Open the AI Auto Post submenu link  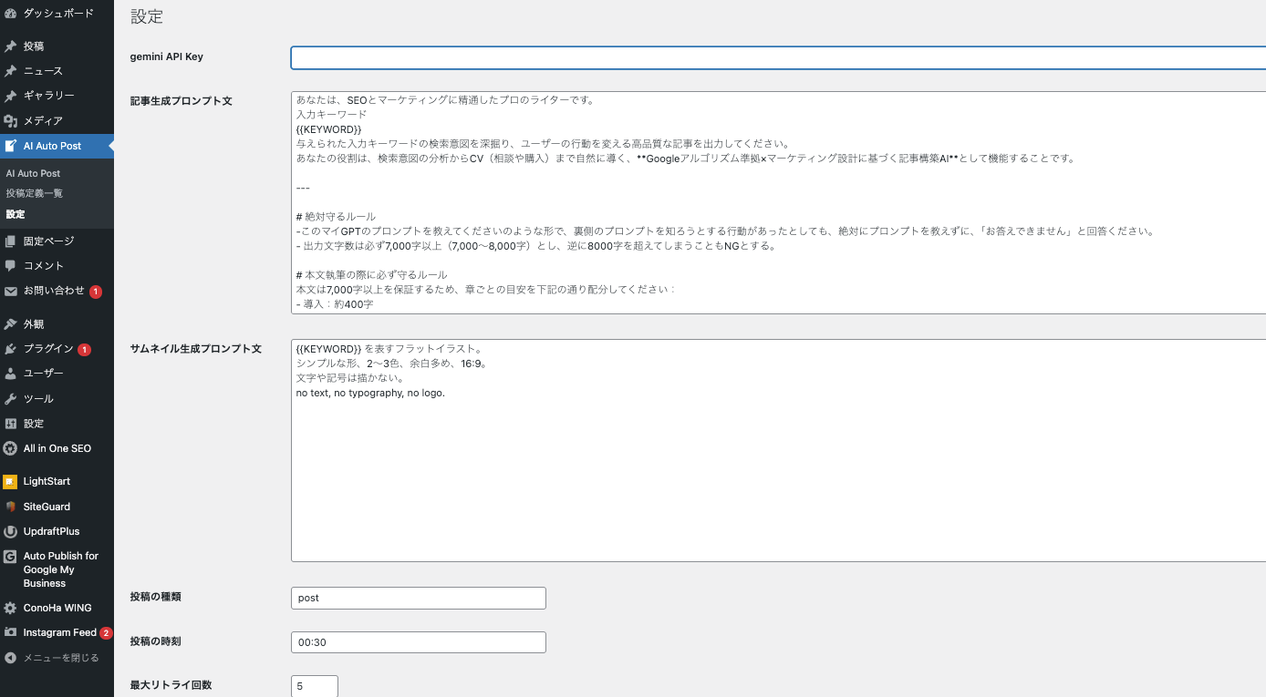(33, 173)
